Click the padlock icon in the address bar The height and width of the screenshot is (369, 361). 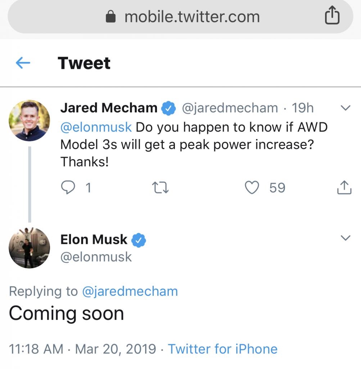click(111, 17)
